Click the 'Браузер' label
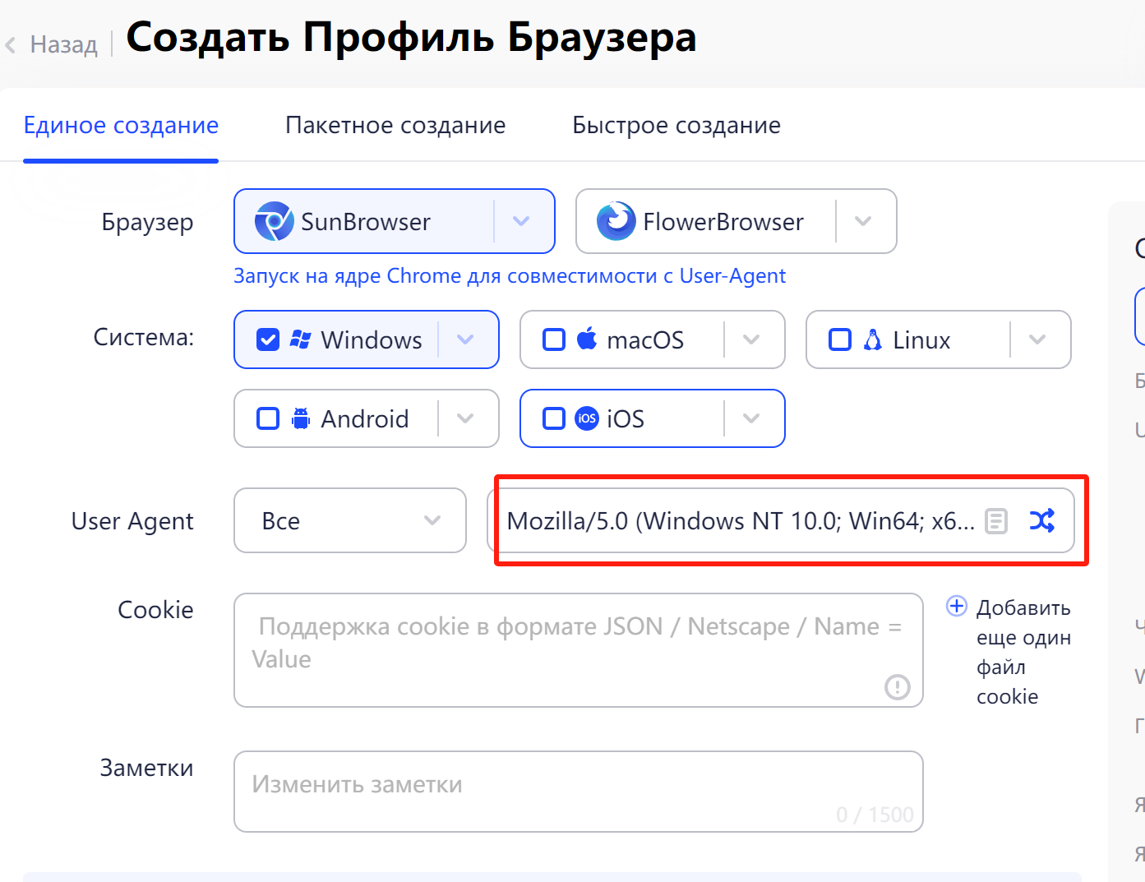Viewport: 1145px width, 882px height. coord(148,223)
